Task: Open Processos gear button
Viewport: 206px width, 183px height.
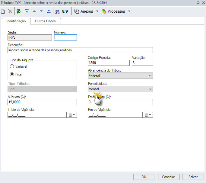Action: click(x=113, y=11)
